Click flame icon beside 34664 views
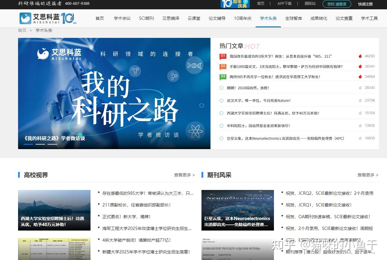 pos(360,77)
